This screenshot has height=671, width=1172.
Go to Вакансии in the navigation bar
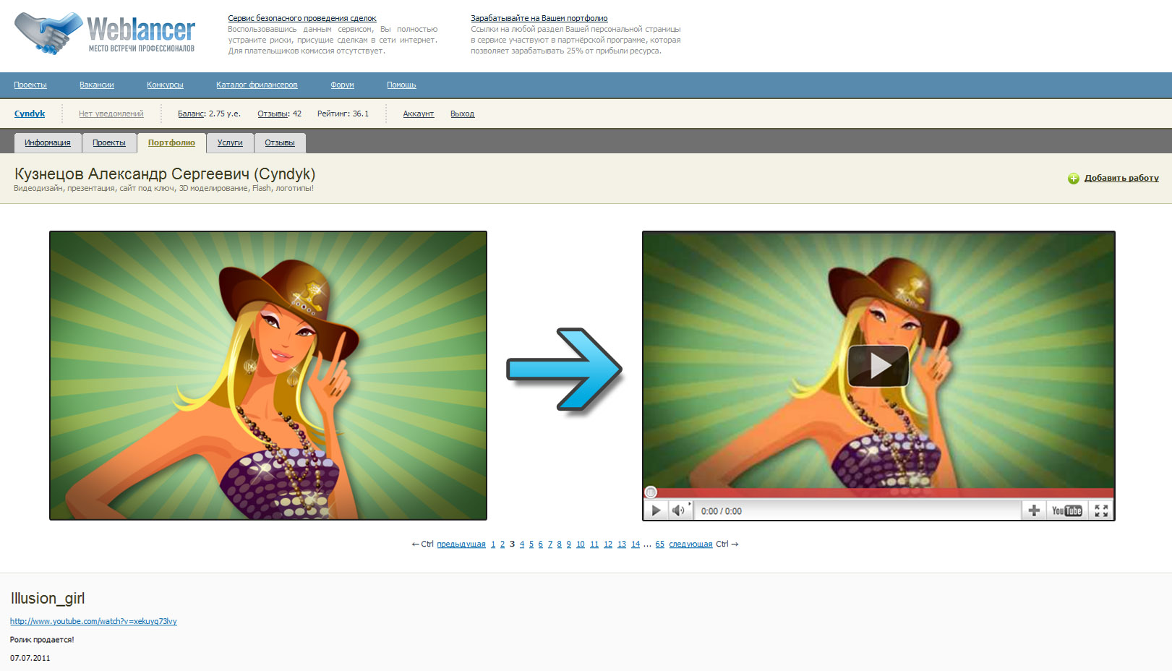coord(97,85)
